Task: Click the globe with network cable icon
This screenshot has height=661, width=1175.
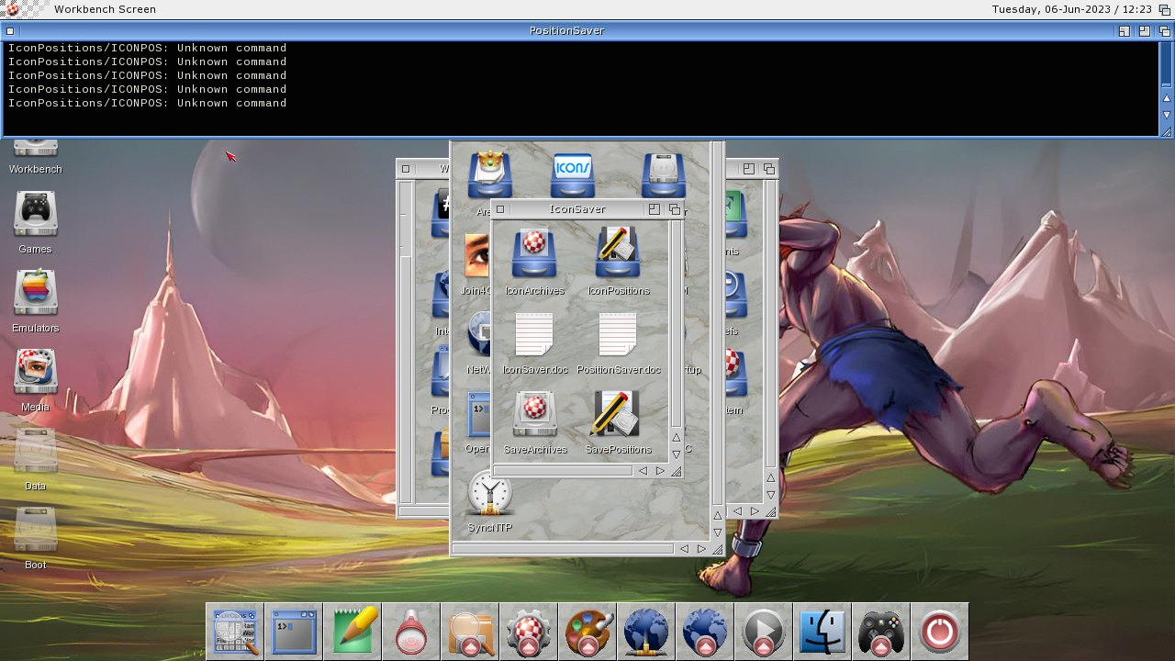Action: [646, 632]
